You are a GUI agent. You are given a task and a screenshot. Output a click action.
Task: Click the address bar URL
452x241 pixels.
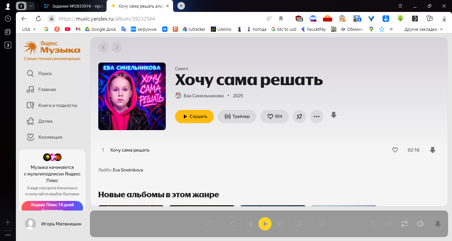point(107,19)
